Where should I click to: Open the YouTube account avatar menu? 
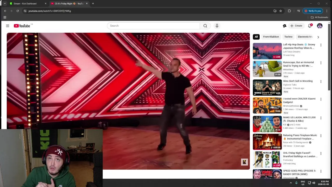click(320, 26)
